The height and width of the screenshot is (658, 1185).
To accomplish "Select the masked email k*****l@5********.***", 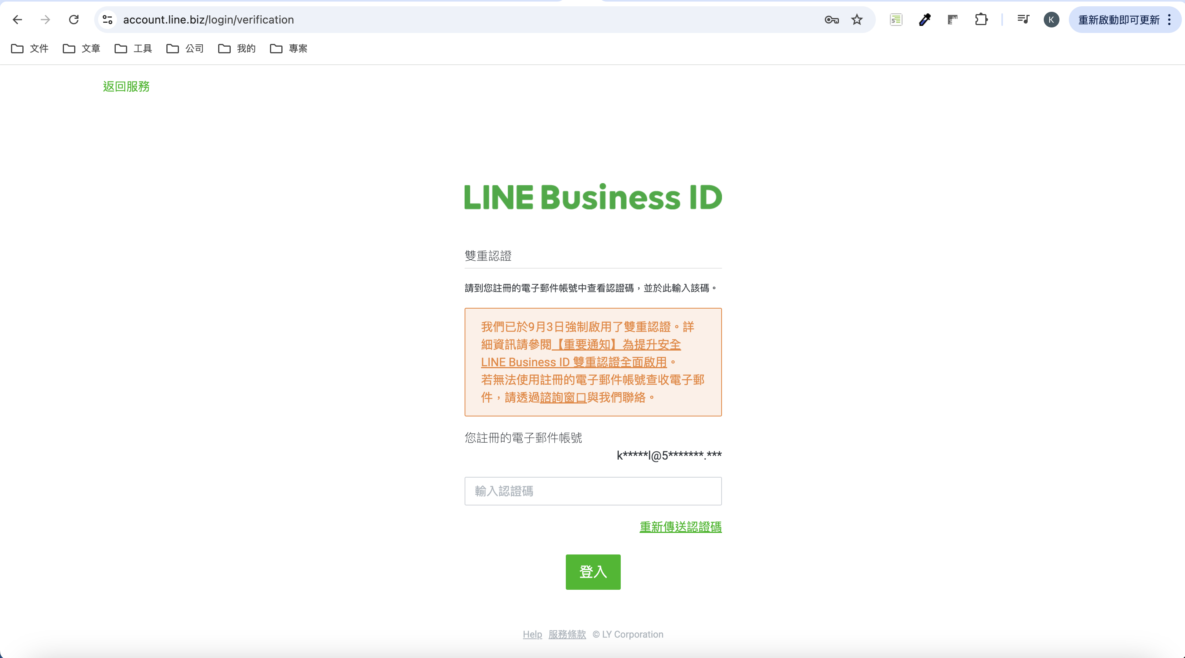I will tap(669, 455).
